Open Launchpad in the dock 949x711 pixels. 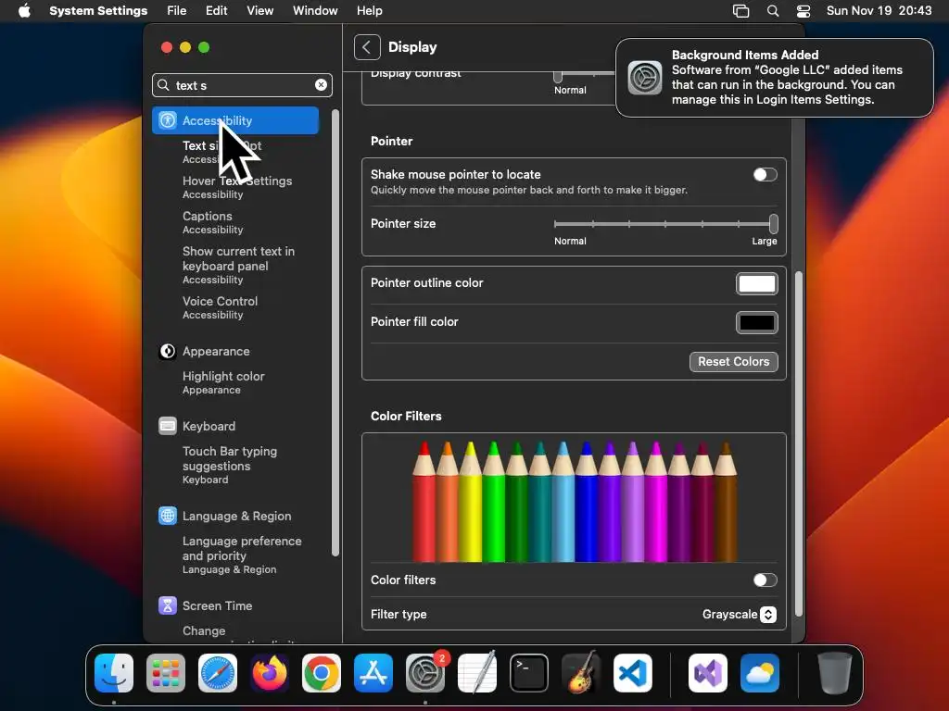click(x=166, y=672)
